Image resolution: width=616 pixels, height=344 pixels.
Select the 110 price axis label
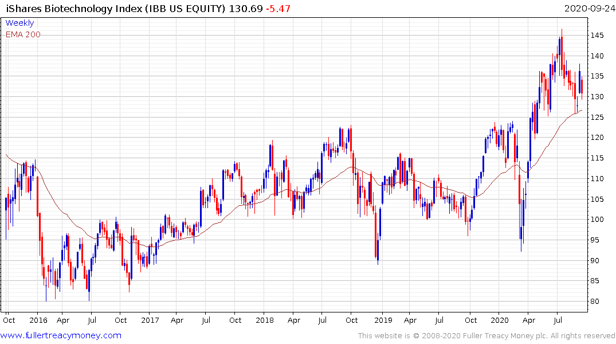[597, 178]
